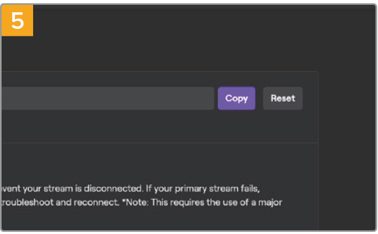Click the word "major" ending the note
This screenshot has height=234, width=378.
[x=271, y=203]
